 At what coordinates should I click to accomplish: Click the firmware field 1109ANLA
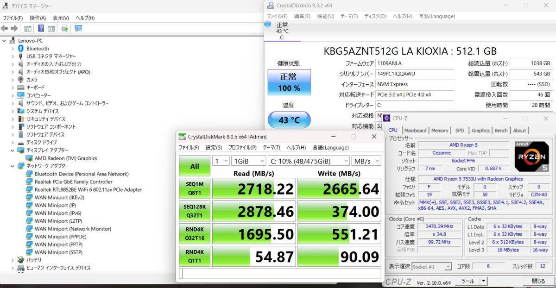coord(415,63)
